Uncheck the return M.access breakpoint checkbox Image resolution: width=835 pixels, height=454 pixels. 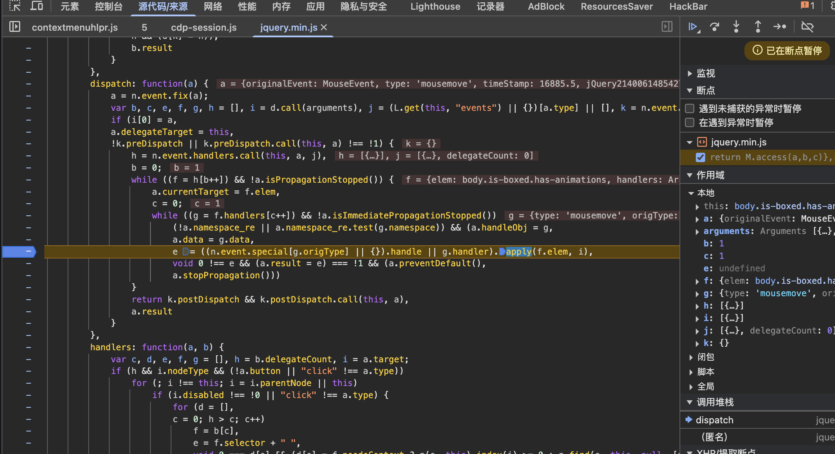(700, 157)
